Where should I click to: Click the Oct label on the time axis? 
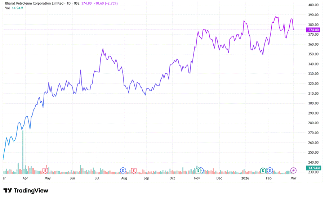click(x=172, y=178)
